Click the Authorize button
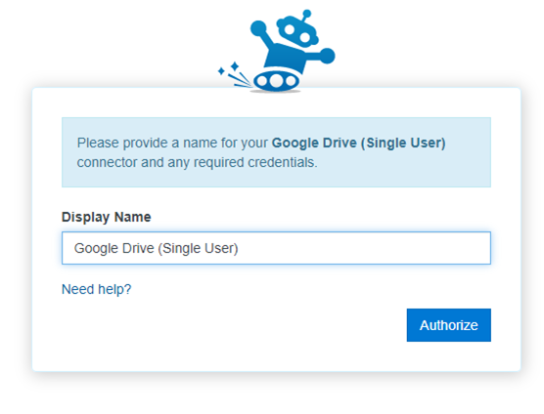 tap(448, 325)
